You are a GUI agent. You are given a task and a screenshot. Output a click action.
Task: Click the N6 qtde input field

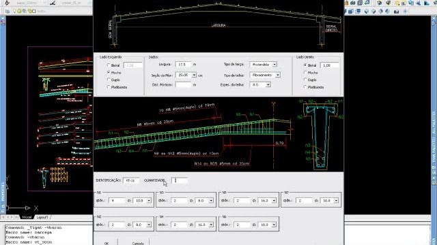(242, 225)
